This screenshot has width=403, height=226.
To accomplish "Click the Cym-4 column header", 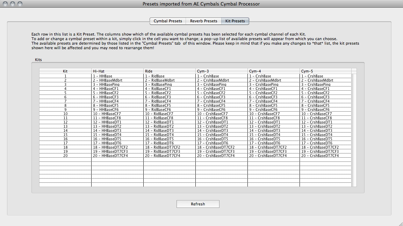I will pos(273,71).
